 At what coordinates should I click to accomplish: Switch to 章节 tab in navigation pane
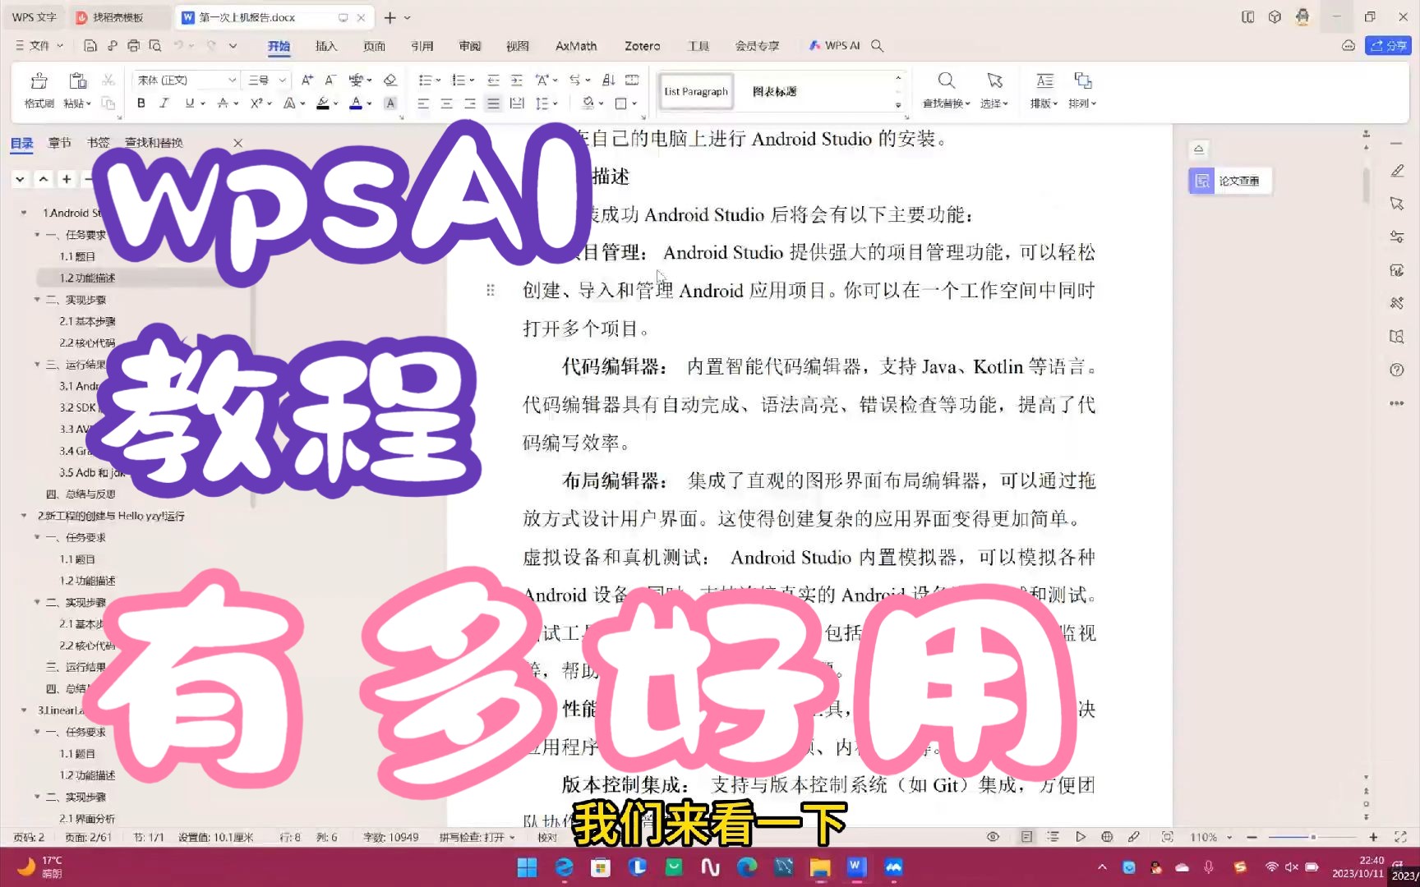click(x=59, y=143)
